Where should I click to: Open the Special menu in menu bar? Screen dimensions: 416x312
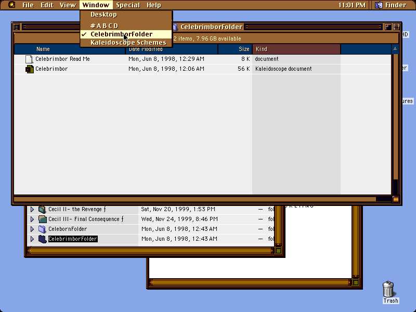coord(128,5)
